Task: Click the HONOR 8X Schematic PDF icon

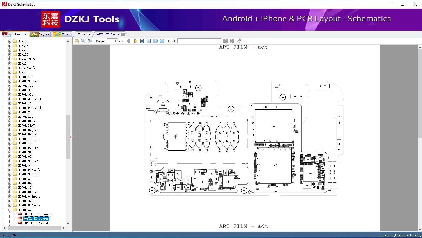Action: [20, 214]
